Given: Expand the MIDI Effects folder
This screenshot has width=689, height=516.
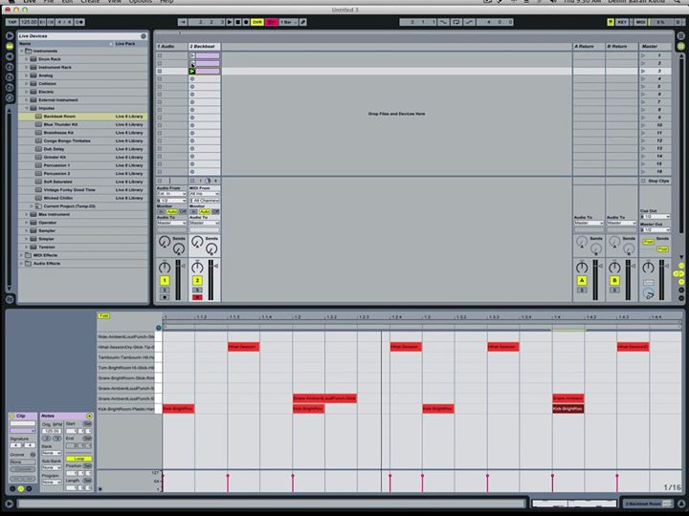Looking at the screenshot, I should pyautogui.click(x=21, y=255).
